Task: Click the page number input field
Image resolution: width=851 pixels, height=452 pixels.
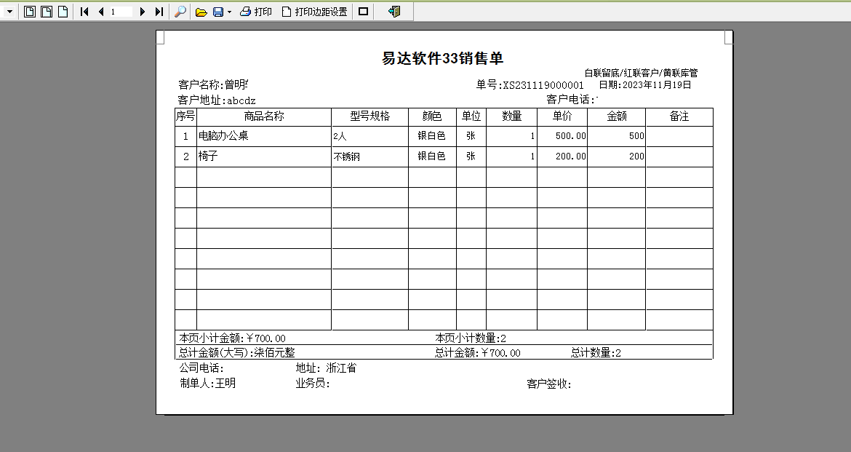Action: [x=121, y=12]
